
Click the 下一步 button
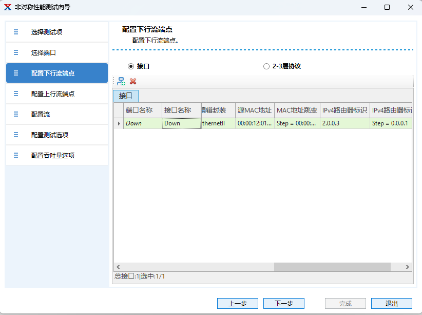tap(283, 304)
